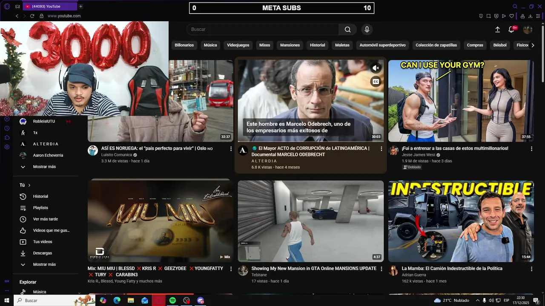Open the taskbar volume icon

point(491,300)
